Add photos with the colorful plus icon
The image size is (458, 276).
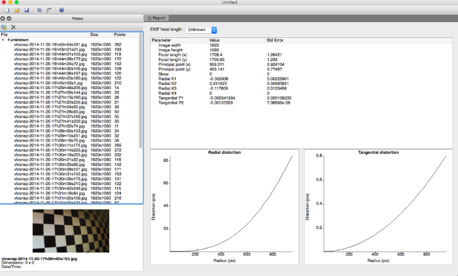[4, 27]
